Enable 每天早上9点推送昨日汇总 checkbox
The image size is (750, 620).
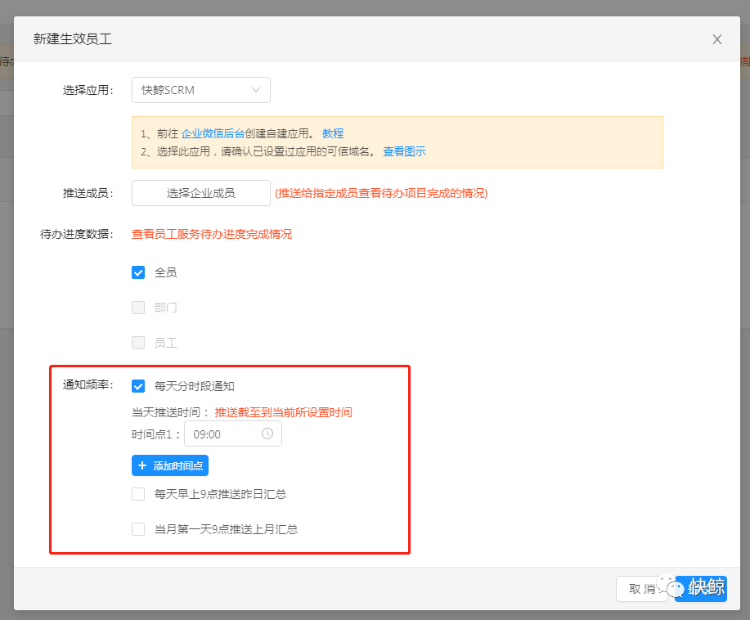point(138,494)
